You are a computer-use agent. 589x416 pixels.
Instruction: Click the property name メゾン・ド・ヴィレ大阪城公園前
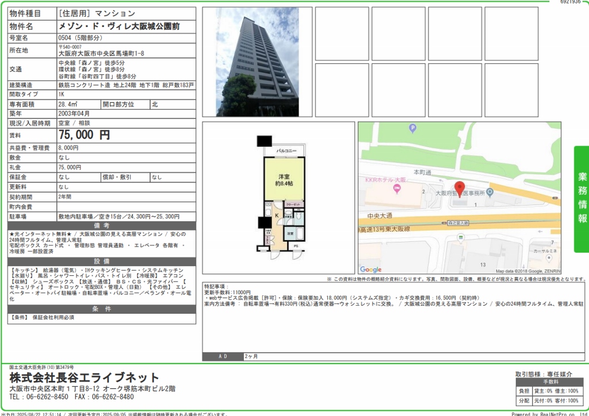(119, 26)
